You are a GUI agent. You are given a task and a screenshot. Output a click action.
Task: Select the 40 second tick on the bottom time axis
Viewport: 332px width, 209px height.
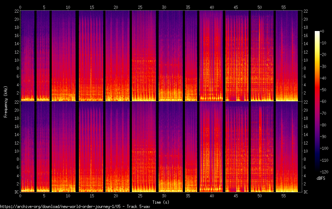[212, 196]
